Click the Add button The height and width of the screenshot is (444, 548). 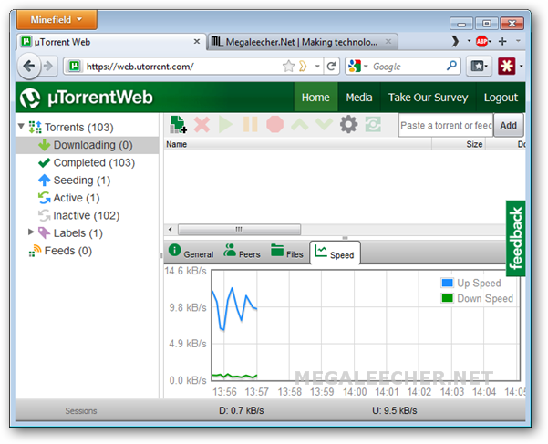point(508,125)
